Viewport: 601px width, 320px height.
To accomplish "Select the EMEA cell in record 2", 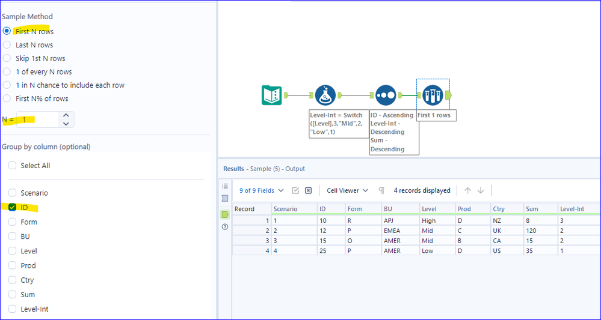I will click(400, 231).
